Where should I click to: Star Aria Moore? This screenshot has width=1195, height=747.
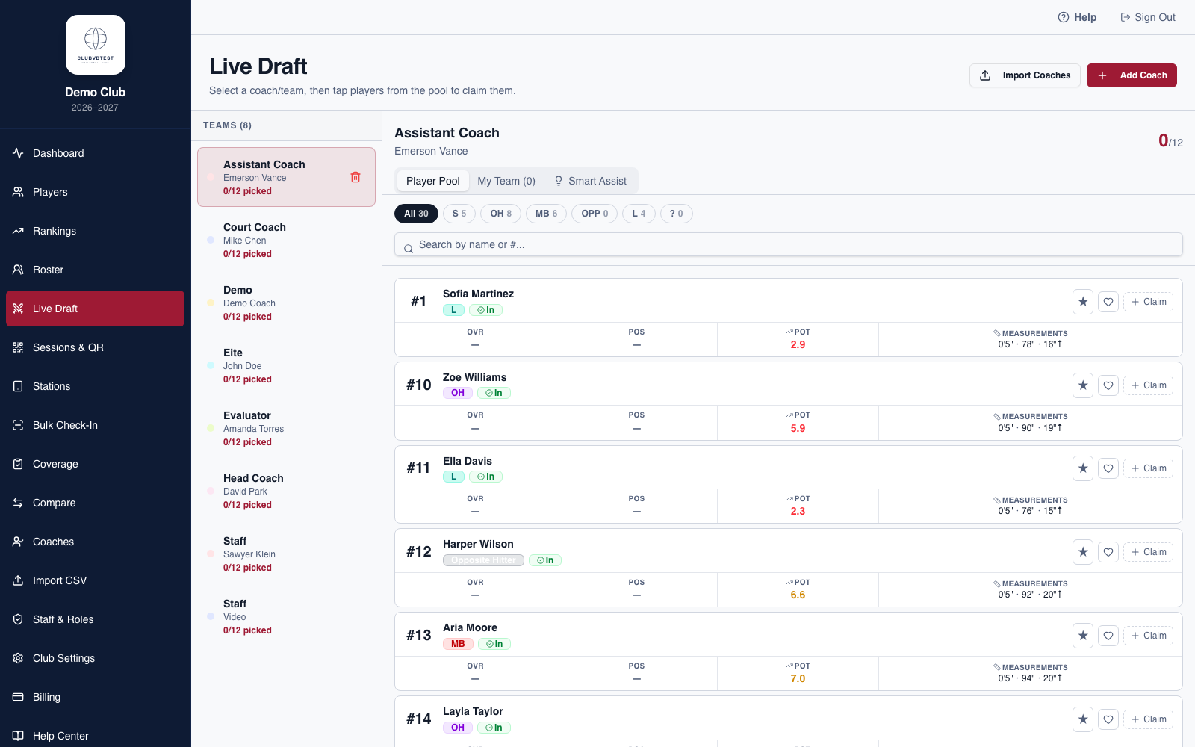coord(1083,636)
